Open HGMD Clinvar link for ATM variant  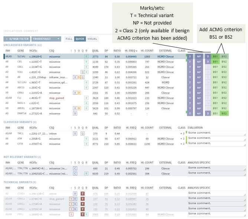click(165, 138)
